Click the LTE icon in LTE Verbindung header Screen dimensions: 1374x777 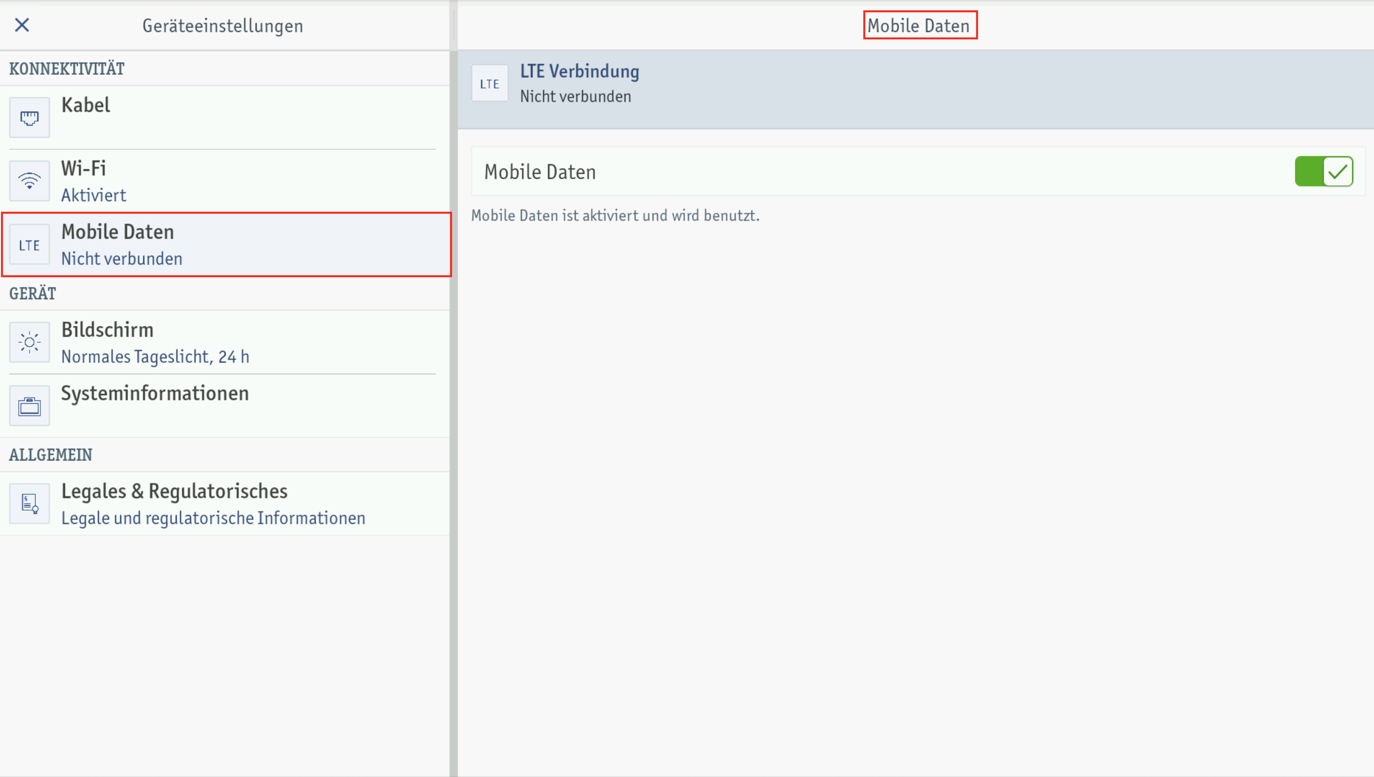point(490,84)
